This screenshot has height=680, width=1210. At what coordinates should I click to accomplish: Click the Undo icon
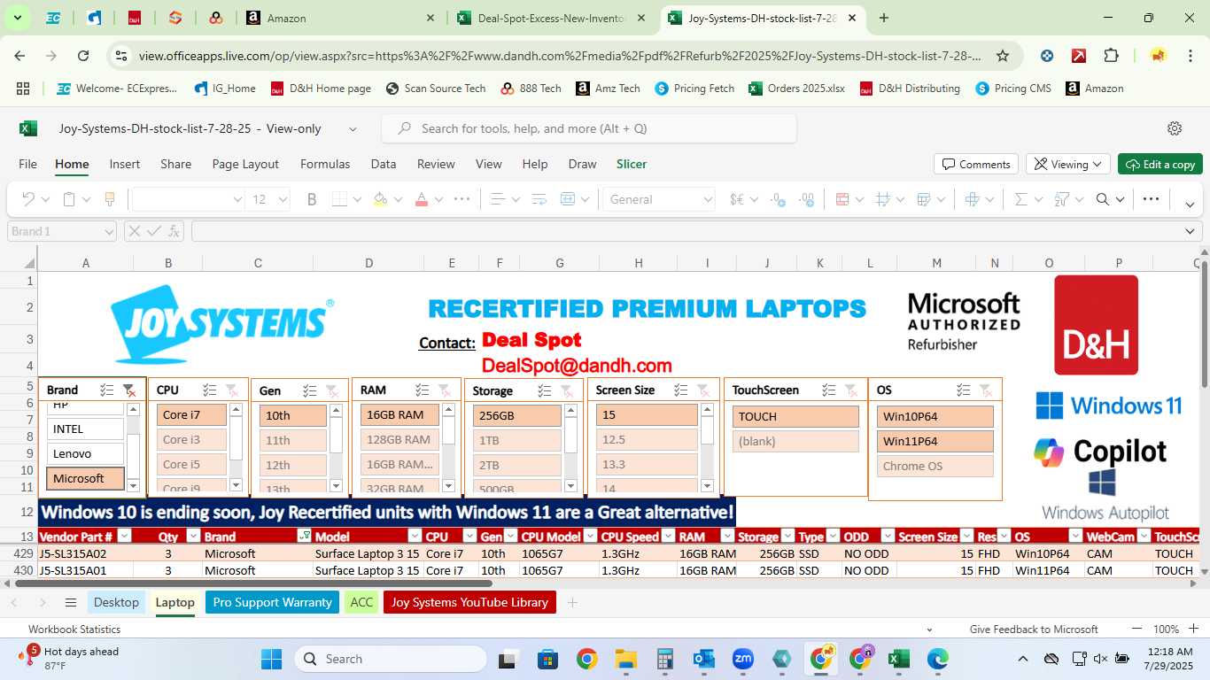28,199
